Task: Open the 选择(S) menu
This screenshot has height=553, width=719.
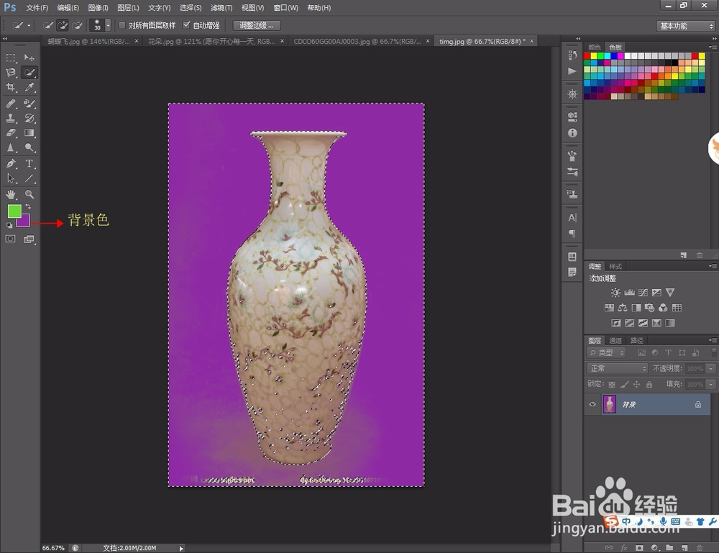Action: 191,8
